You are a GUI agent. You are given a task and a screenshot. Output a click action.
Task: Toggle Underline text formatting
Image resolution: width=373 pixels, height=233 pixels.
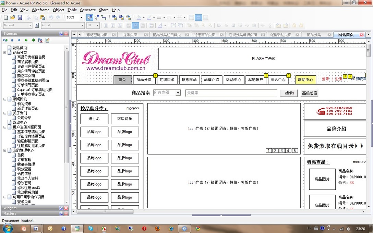pyautogui.click(x=120, y=25)
